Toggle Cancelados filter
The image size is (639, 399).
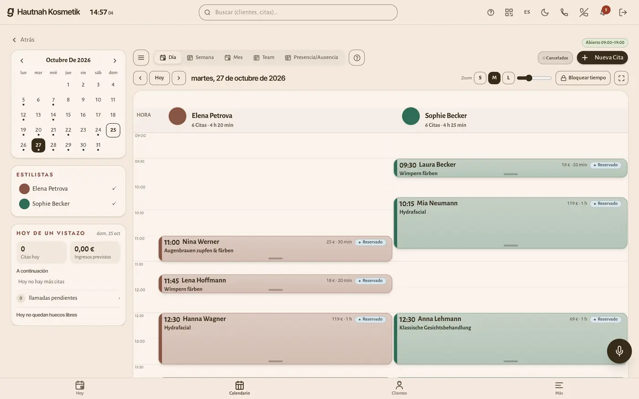click(x=555, y=58)
